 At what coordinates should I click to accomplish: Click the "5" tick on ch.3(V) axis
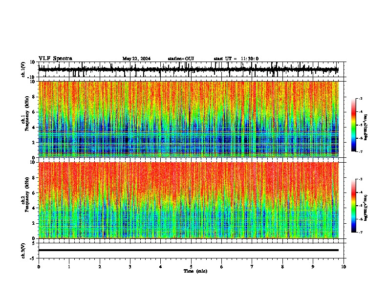pos(34,243)
